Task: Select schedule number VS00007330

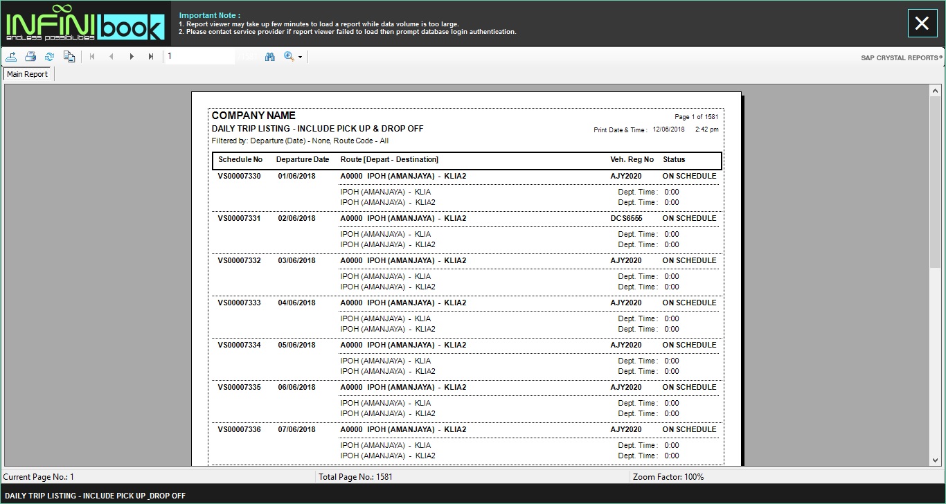Action: [240, 177]
